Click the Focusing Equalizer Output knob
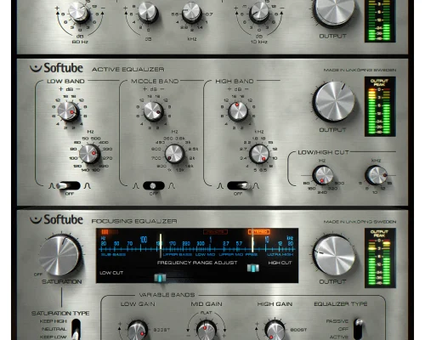425x340 pixels. tap(334, 256)
